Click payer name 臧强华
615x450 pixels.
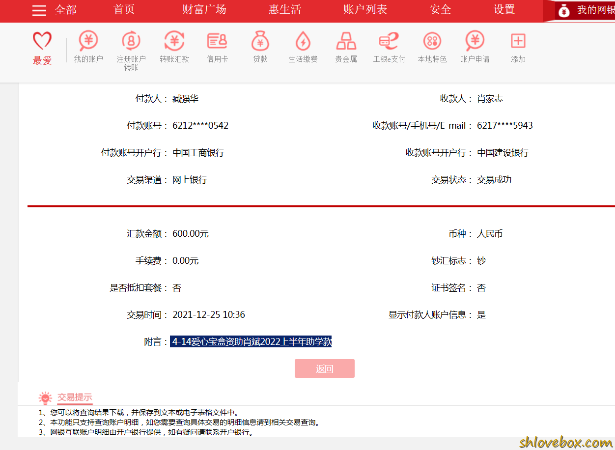pyautogui.click(x=186, y=99)
